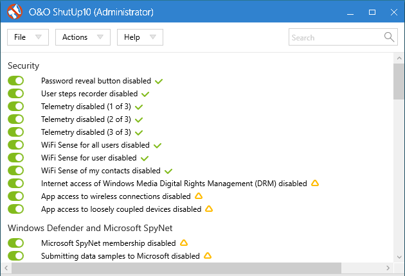Select App access to wireless connections disabled text
This screenshot has width=405, height=276.
[x=116, y=196]
